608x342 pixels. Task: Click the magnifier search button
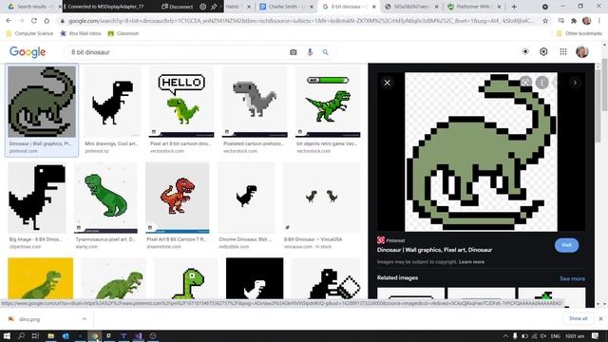pyautogui.click(x=325, y=52)
